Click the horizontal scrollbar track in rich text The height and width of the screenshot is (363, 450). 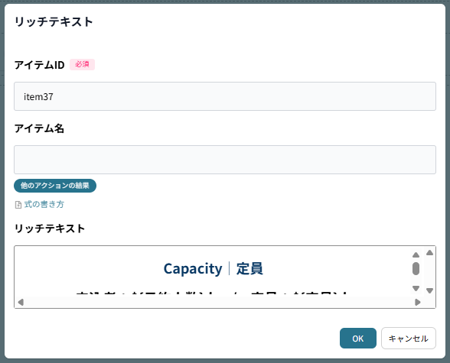tap(219, 303)
